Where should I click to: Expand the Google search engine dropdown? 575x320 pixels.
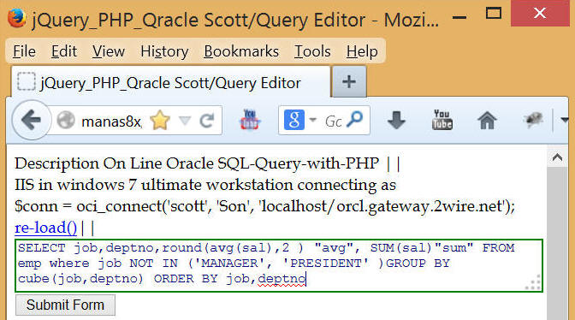click(x=313, y=120)
